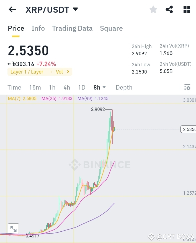Open the Square tab
Image resolution: width=196 pixels, height=243 pixels.
pos(111,28)
